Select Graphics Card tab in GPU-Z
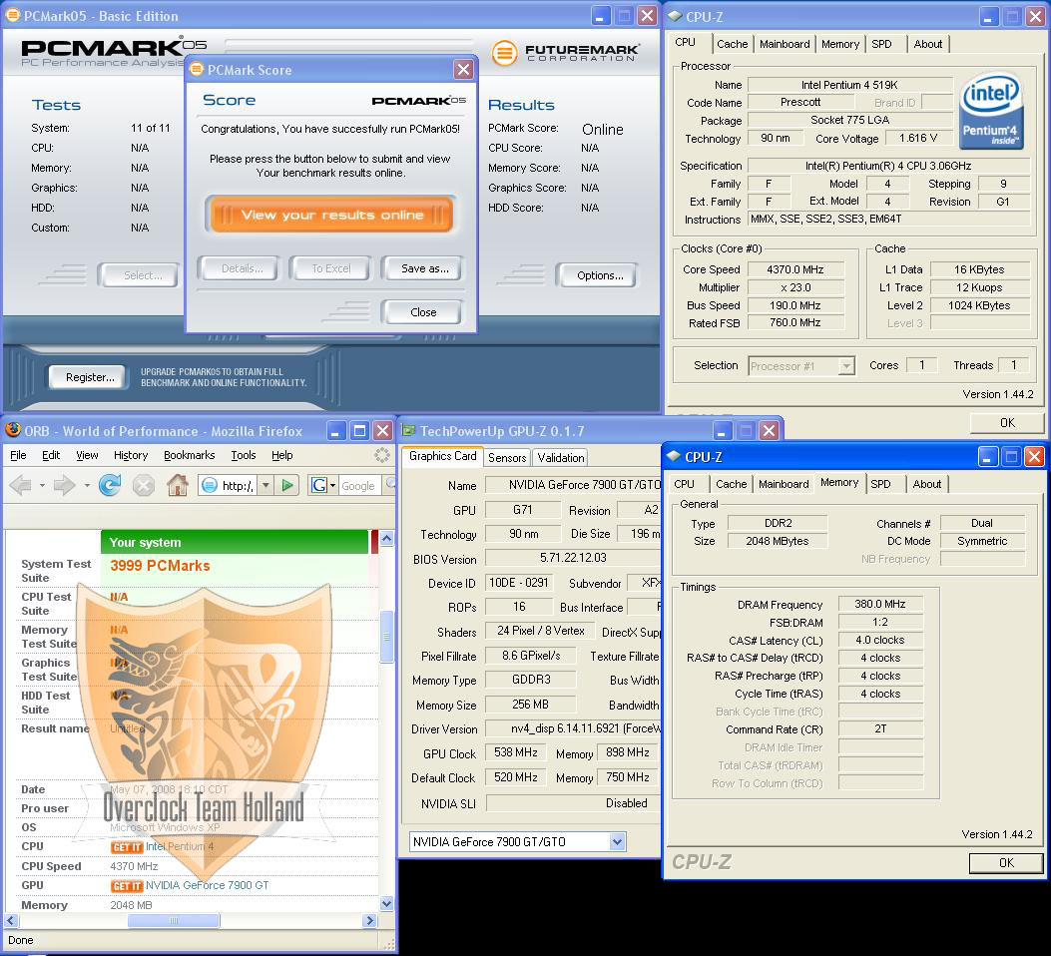 click(x=442, y=456)
